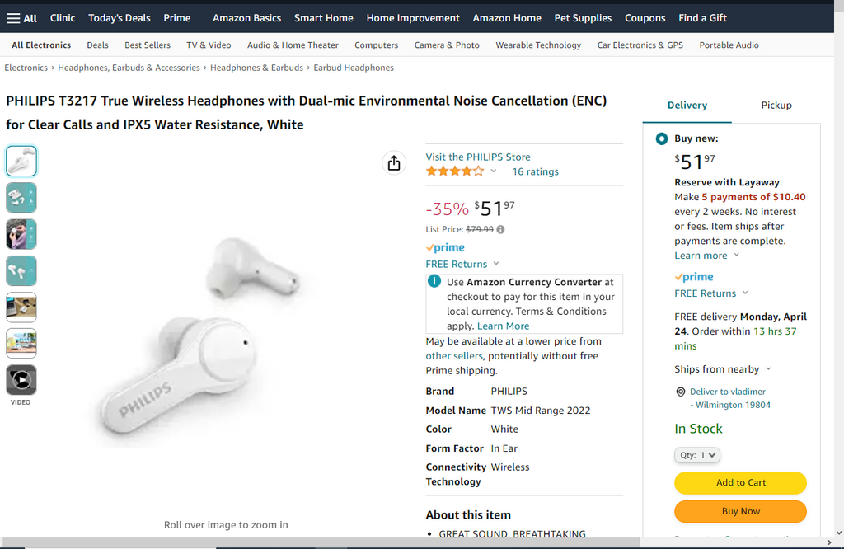Select the first white earbuds thumbnail
This screenshot has height=549, width=844.
coord(21,161)
